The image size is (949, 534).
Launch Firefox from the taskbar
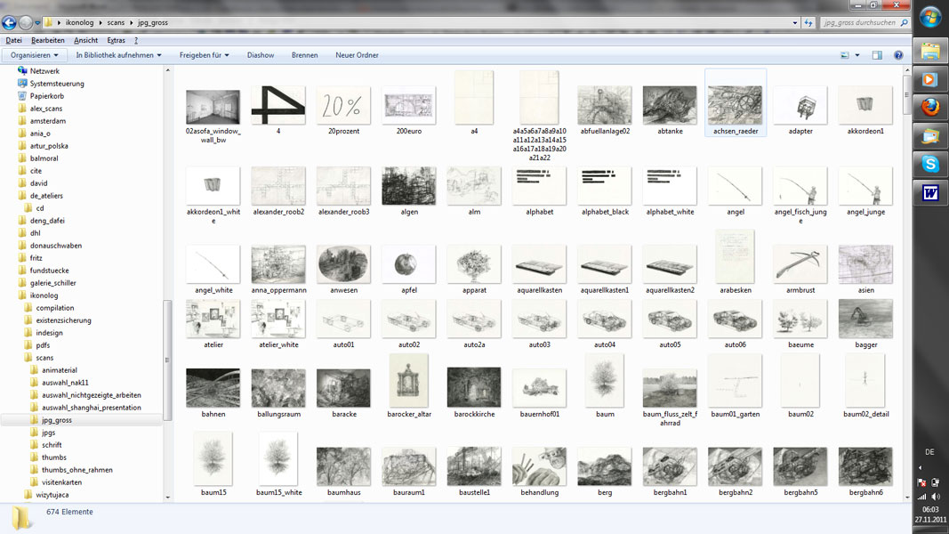coord(930,108)
